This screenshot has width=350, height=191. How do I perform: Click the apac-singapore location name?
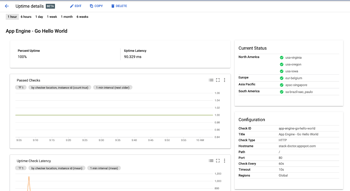[x=296, y=85]
